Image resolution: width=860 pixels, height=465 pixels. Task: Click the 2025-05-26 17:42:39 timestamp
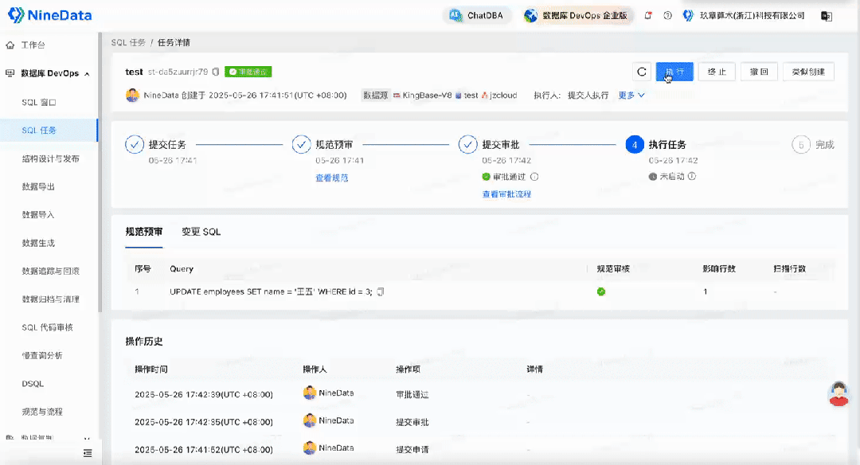(204, 394)
